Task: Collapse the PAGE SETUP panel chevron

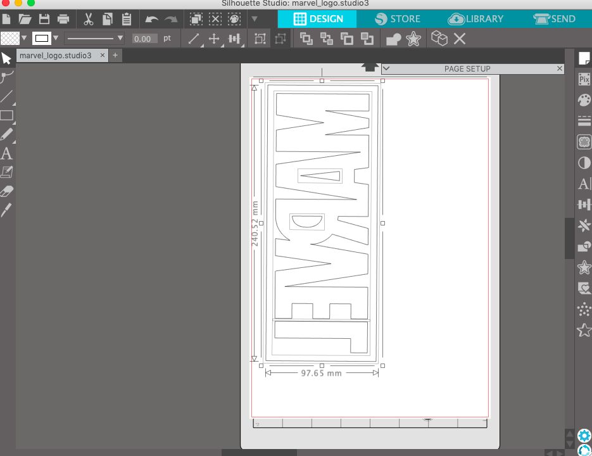Action: tap(386, 69)
